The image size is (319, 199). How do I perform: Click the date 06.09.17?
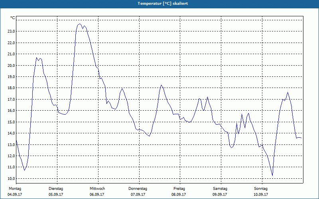click(97, 195)
